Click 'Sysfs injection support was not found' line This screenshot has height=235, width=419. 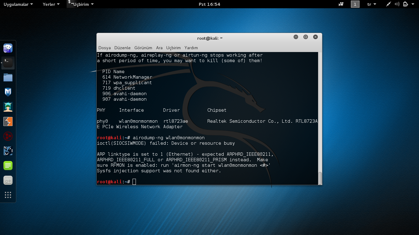(159, 171)
